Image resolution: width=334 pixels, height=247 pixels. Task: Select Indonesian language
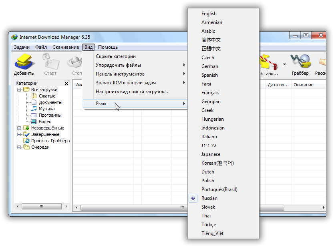pos(223,128)
